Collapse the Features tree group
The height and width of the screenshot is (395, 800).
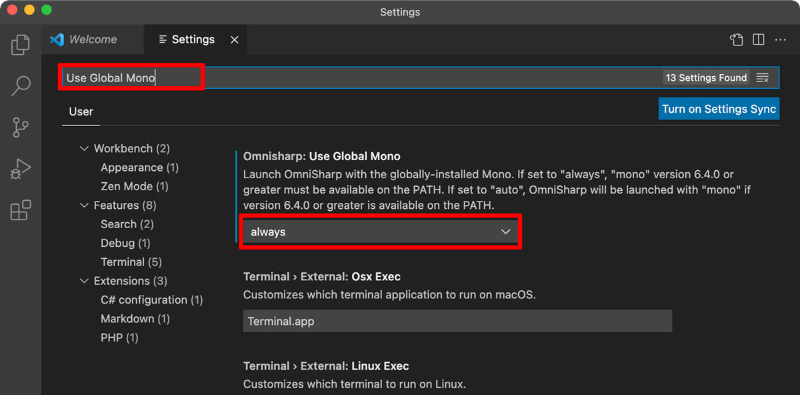[x=84, y=205]
